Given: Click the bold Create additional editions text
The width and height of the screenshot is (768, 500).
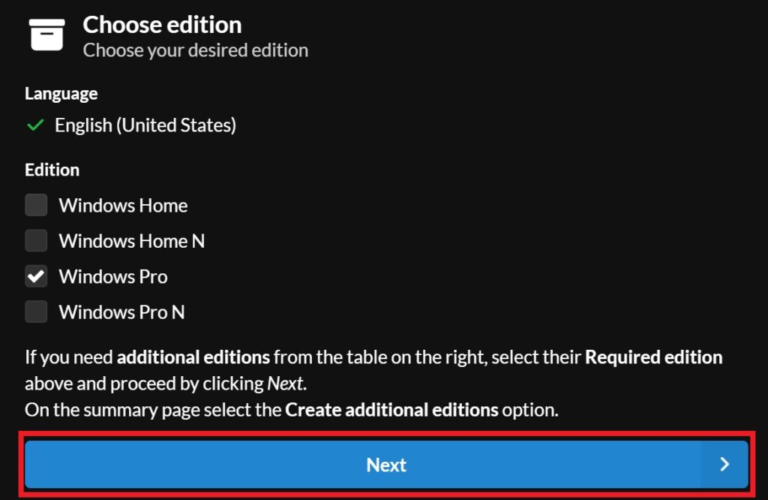Looking at the screenshot, I should pos(391,411).
